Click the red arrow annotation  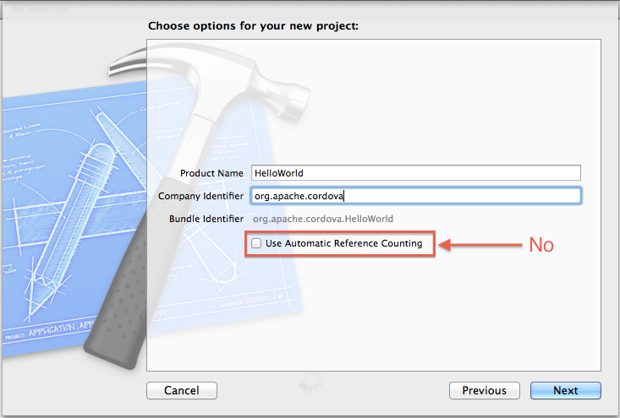coord(480,245)
